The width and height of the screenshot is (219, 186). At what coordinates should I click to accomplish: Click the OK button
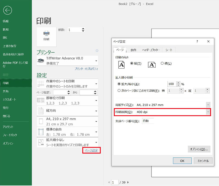tap(182, 161)
